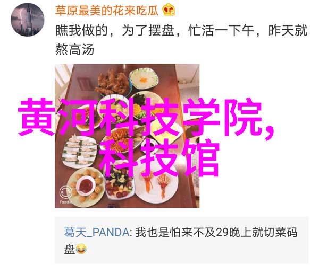
Task: Tap the steamed egg bowl in photo
Action: tap(144, 78)
